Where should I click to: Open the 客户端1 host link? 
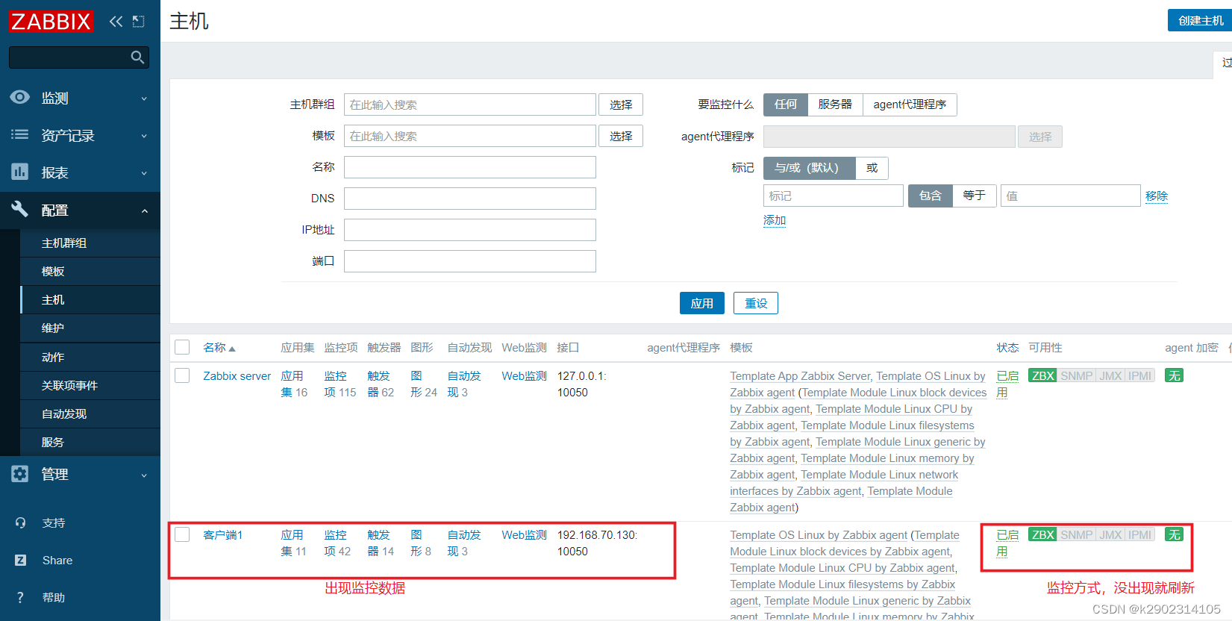(x=223, y=535)
